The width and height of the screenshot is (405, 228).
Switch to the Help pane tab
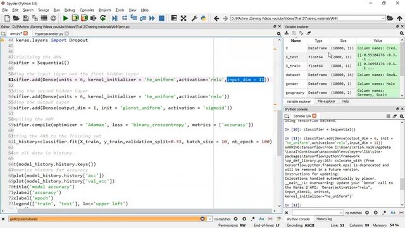(346, 101)
